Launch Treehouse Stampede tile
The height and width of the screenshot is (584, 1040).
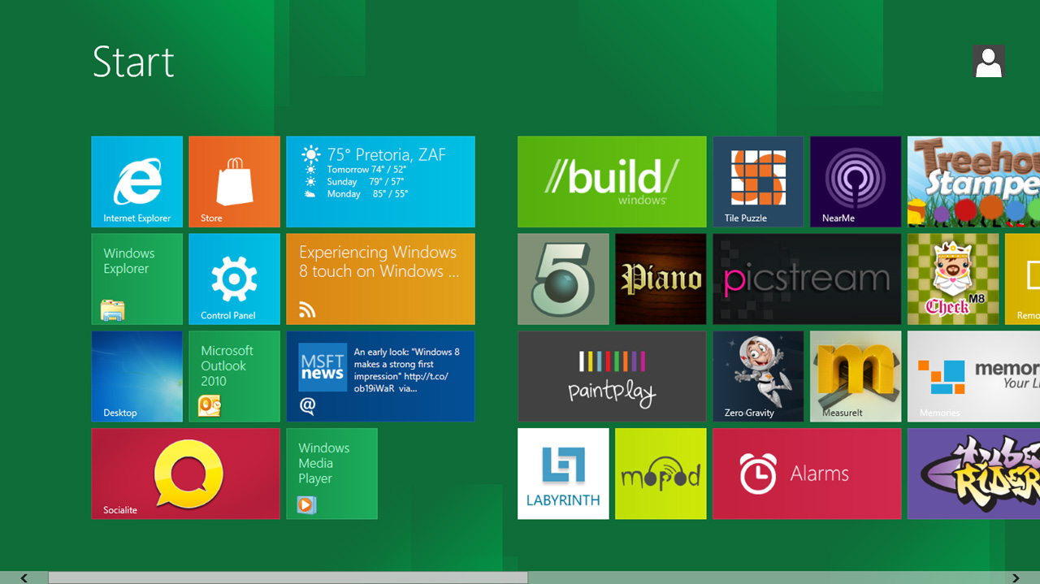point(973,181)
